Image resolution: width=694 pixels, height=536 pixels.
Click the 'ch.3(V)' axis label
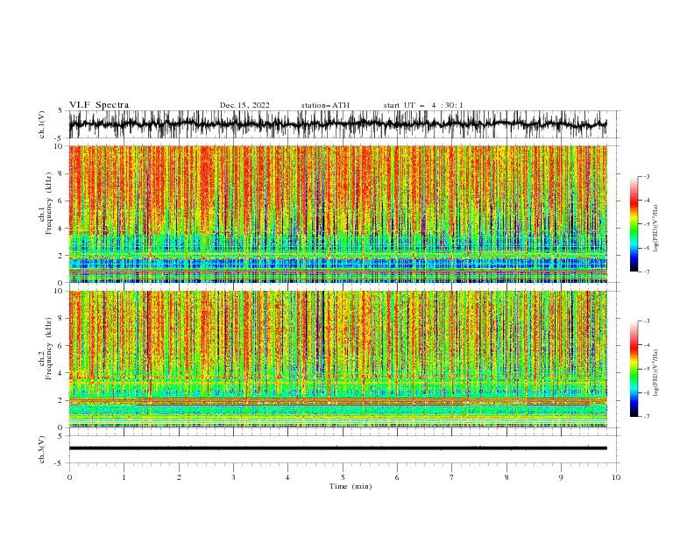point(42,449)
